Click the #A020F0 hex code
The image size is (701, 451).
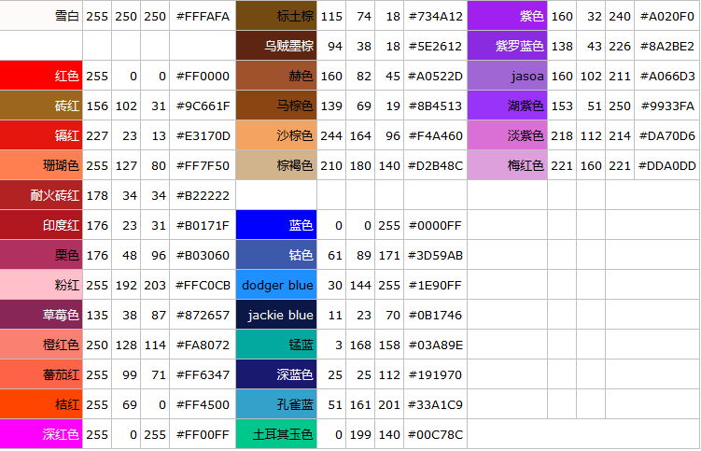tap(667, 16)
